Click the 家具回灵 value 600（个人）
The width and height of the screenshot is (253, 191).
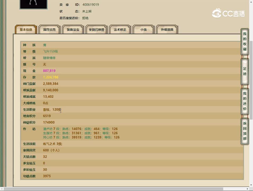[x=51, y=150]
